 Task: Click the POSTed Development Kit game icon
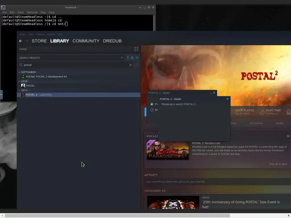pyautogui.click(x=23, y=77)
